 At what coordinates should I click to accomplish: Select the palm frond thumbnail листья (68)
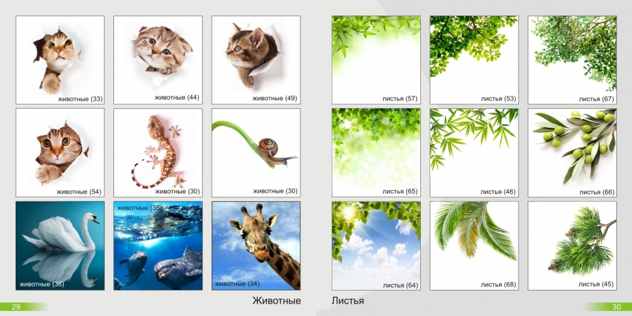tap(474, 246)
